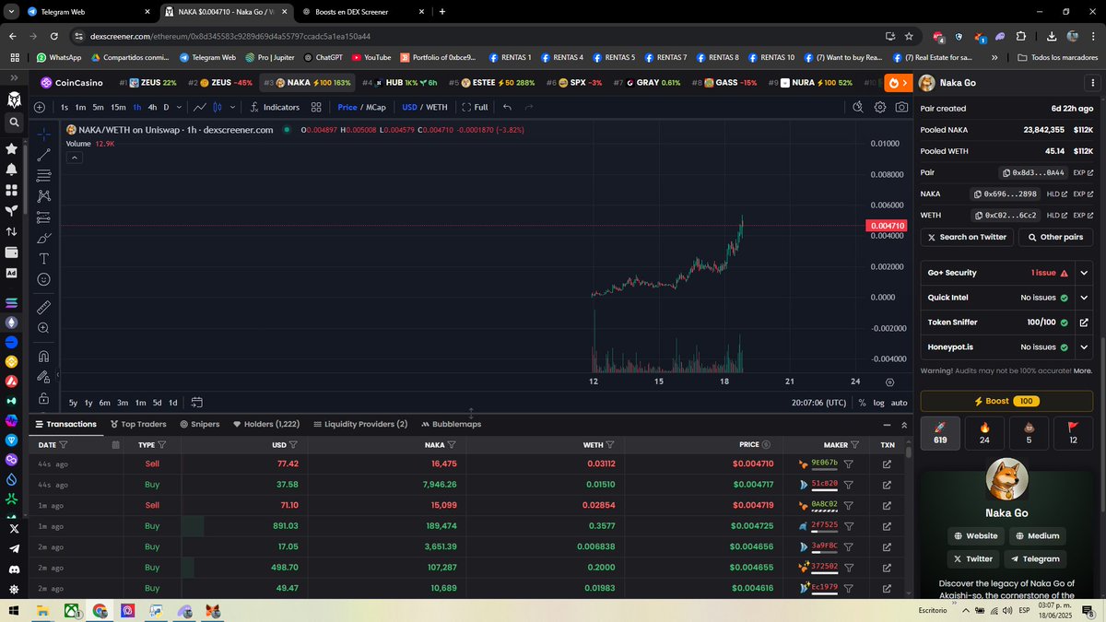Open the time interval dropdown arrow

180,107
